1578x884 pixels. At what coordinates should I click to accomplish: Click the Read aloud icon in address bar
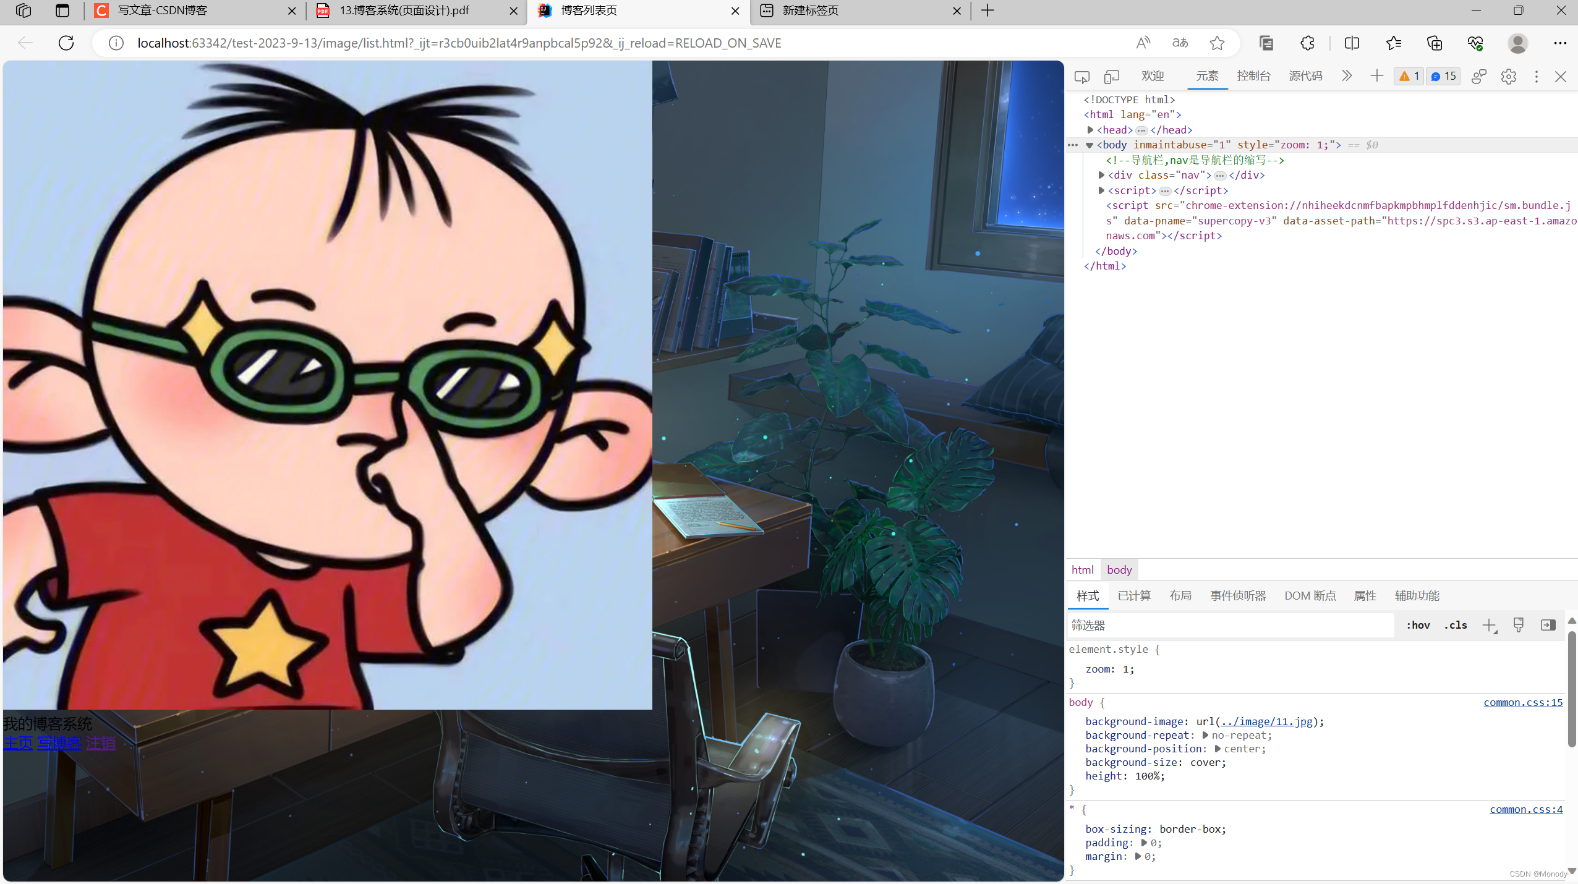pos(1143,43)
